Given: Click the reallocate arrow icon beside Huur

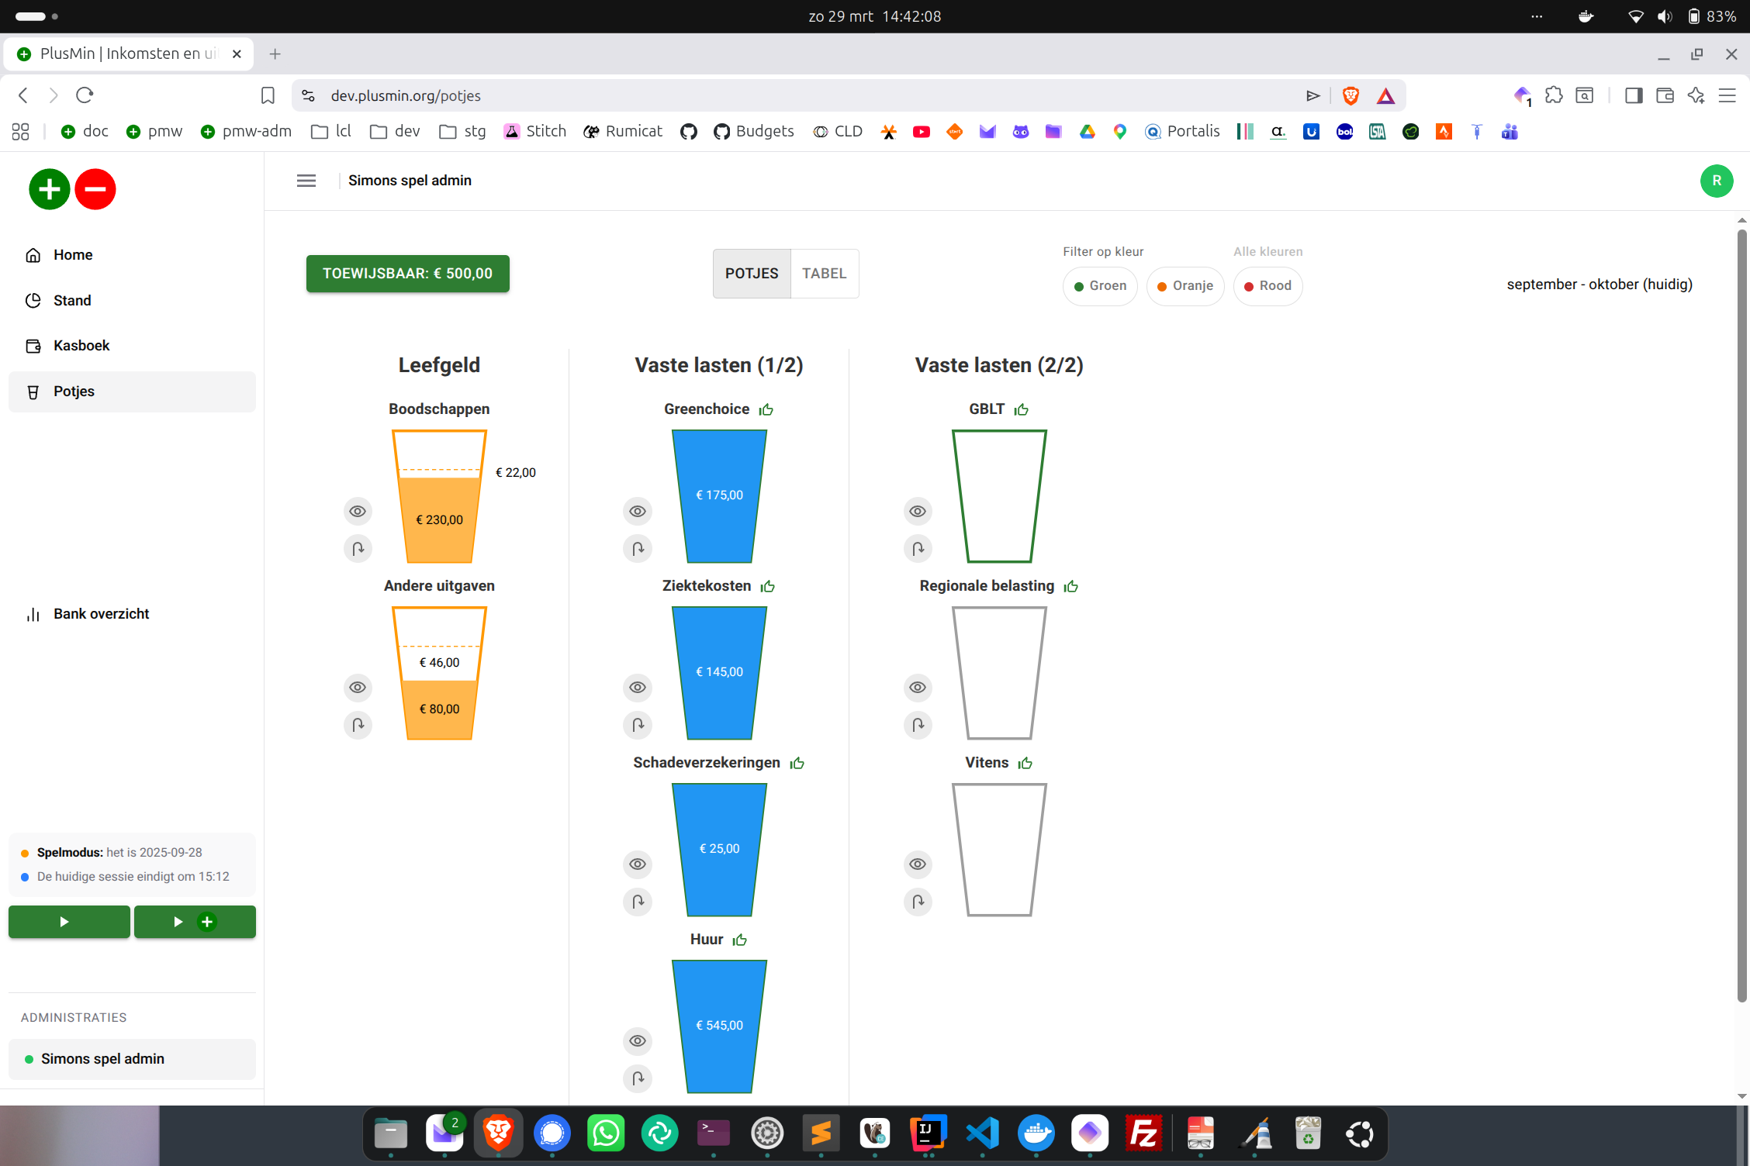Looking at the screenshot, I should pos(638,1078).
